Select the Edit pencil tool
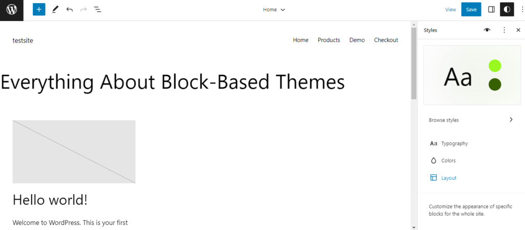This screenshot has width=525, height=230. [55, 10]
